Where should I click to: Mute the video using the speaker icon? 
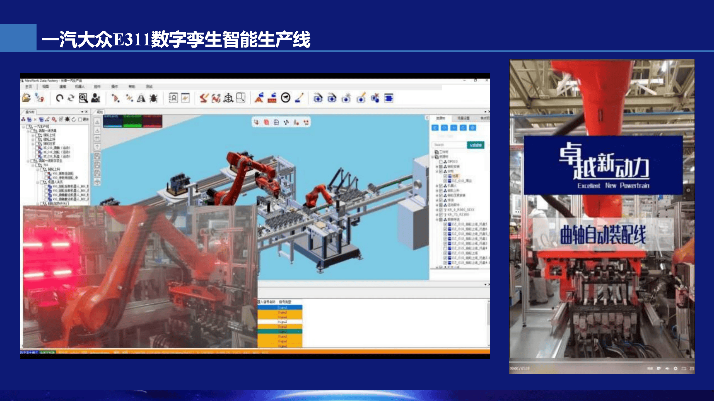tap(667, 368)
